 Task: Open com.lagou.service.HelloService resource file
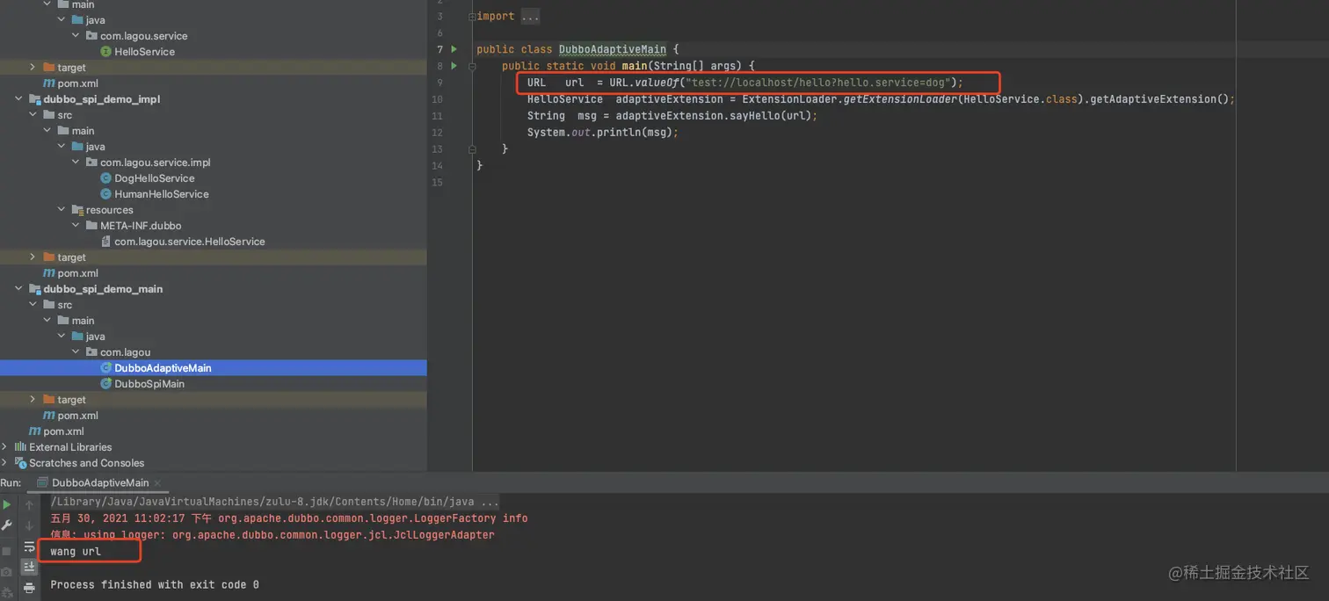[190, 242]
